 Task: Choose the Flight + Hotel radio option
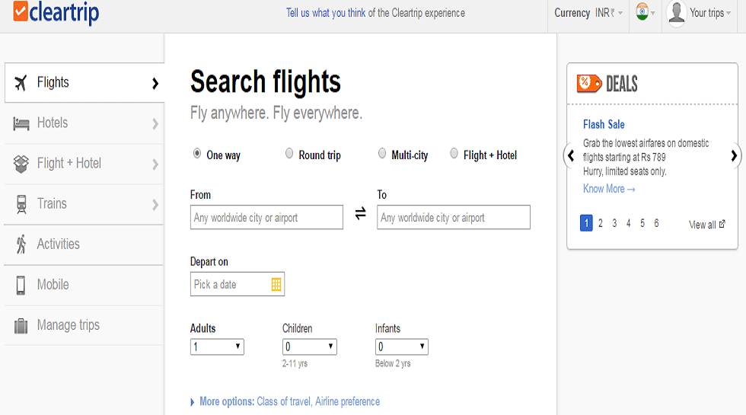[454, 154]
